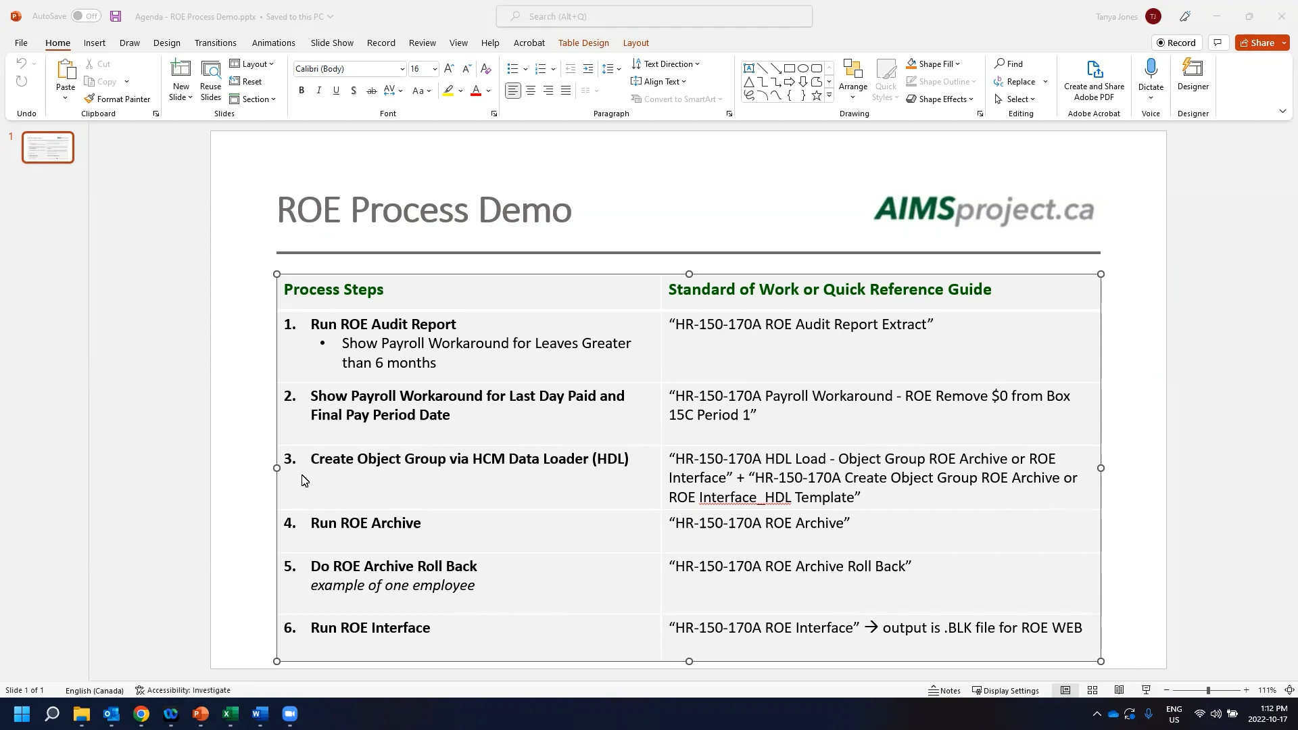This screenshot has height=730, width=1298.
Task: Click the Save icon in title bar
Action: tap(116, 16)
